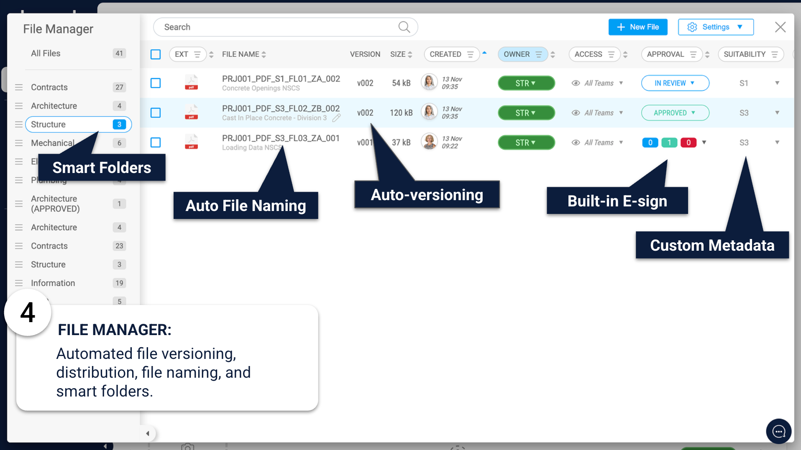Select the highlighted Structure smart folder
This screenshot has width=801, height=450.
78,125
